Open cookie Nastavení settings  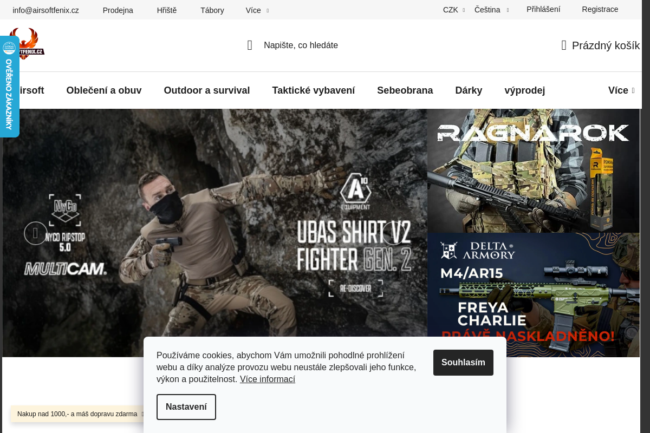[x=186, y=407]
